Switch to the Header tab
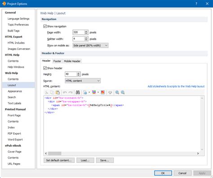The width and height of the screenshot is (213, 178). (x=46, y=61)
